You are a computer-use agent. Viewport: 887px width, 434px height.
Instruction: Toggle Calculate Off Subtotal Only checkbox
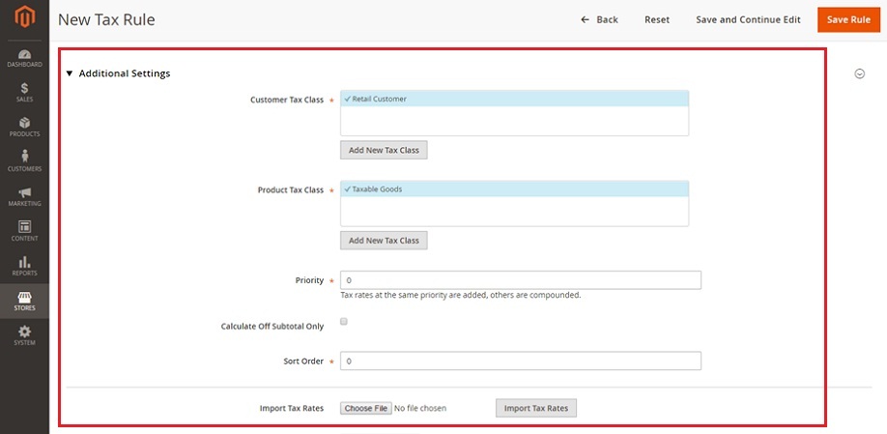pyautogui.click(x=343, y=322)
